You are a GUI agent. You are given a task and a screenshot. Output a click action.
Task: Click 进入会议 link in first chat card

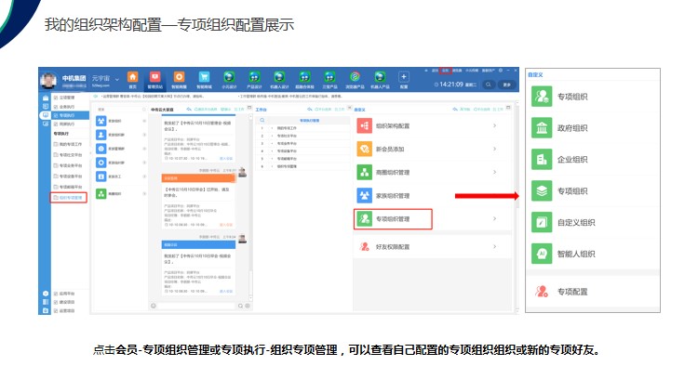coord(226,158)
